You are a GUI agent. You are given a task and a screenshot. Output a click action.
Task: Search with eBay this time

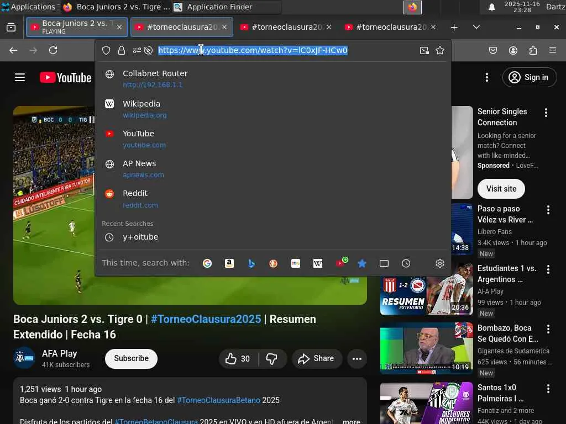[296, 263]
